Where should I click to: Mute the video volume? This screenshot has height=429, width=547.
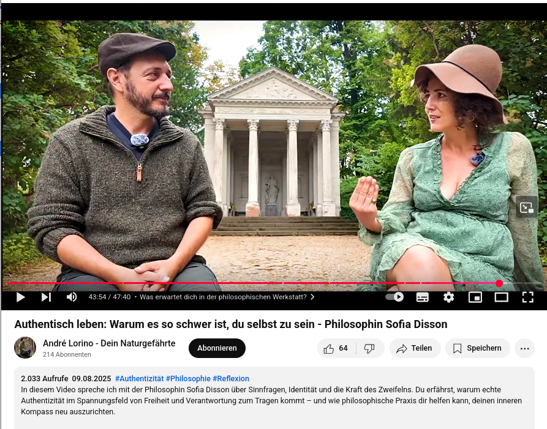tap(72, 297)
